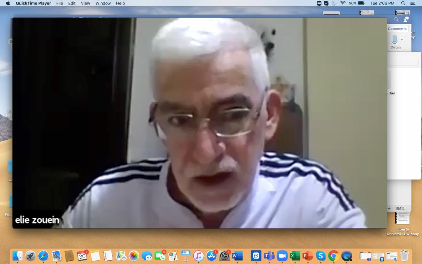Open Skype icon in dock
This screenshot has width=422, height=264.
click(x=321, y=256)
